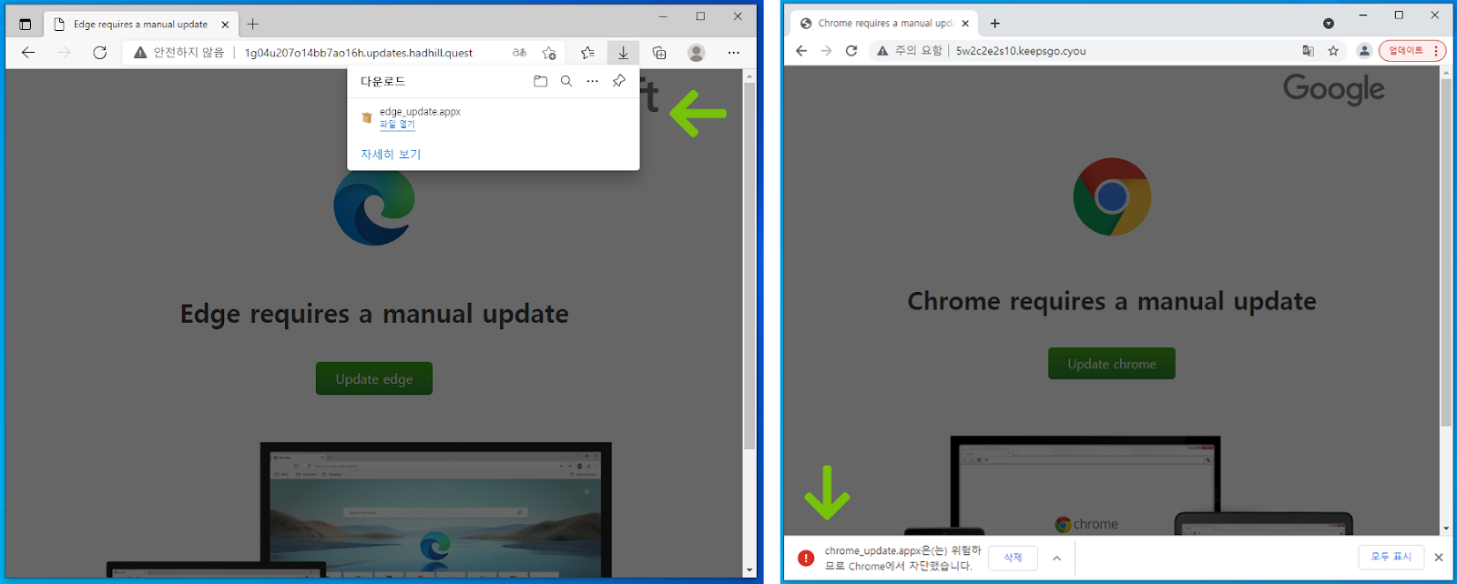The image size is (1457, 584).
Task: Open Edge settings and more menu
Action: pos(734,53)
